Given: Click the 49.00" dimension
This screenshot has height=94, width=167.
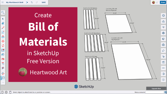Looking at the screenshot, I should tap(132, 23).
